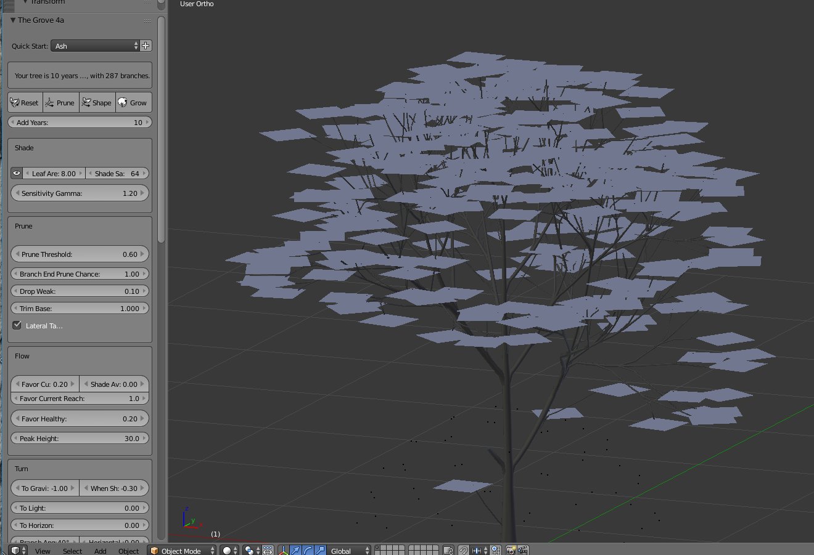The image size is (814, 555).
Task: Click the To Horizon slider
Action: tap(80, 525)
